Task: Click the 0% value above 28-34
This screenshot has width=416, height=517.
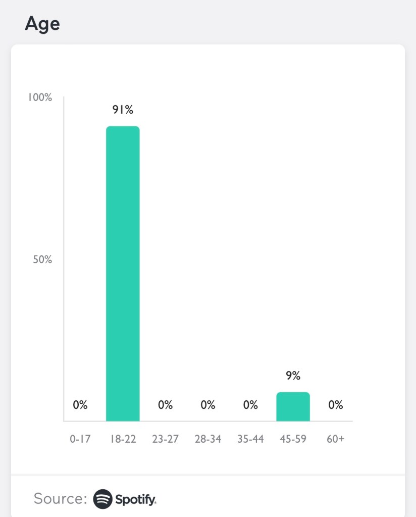Action: 208,405
